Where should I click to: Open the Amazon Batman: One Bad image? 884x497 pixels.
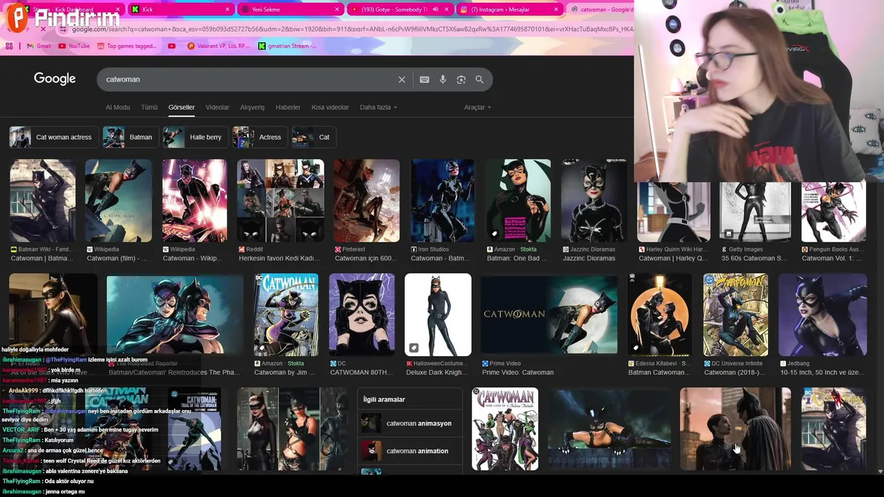tap(518, 201)
